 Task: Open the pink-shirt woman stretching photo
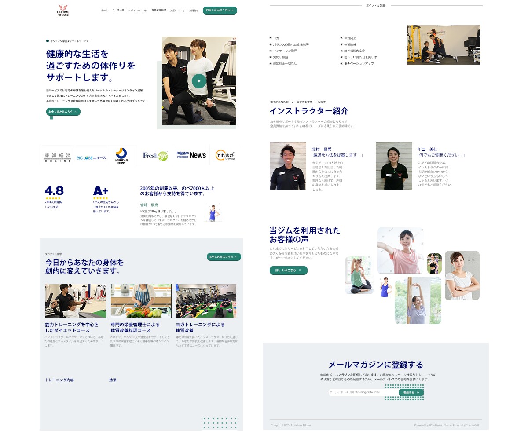[x=400, y=251]
